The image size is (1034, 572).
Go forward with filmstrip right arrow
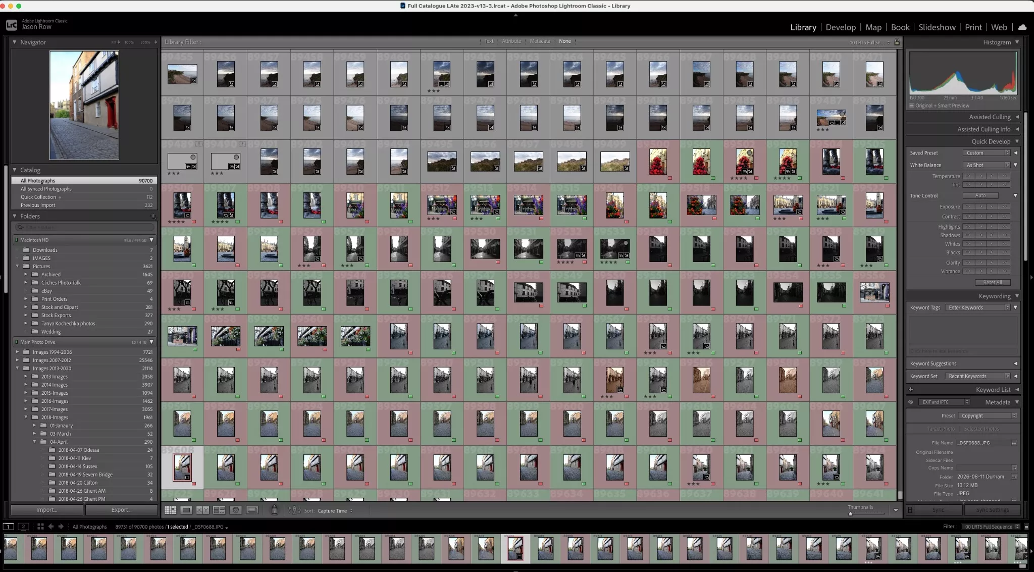click(x=61, y=527)
